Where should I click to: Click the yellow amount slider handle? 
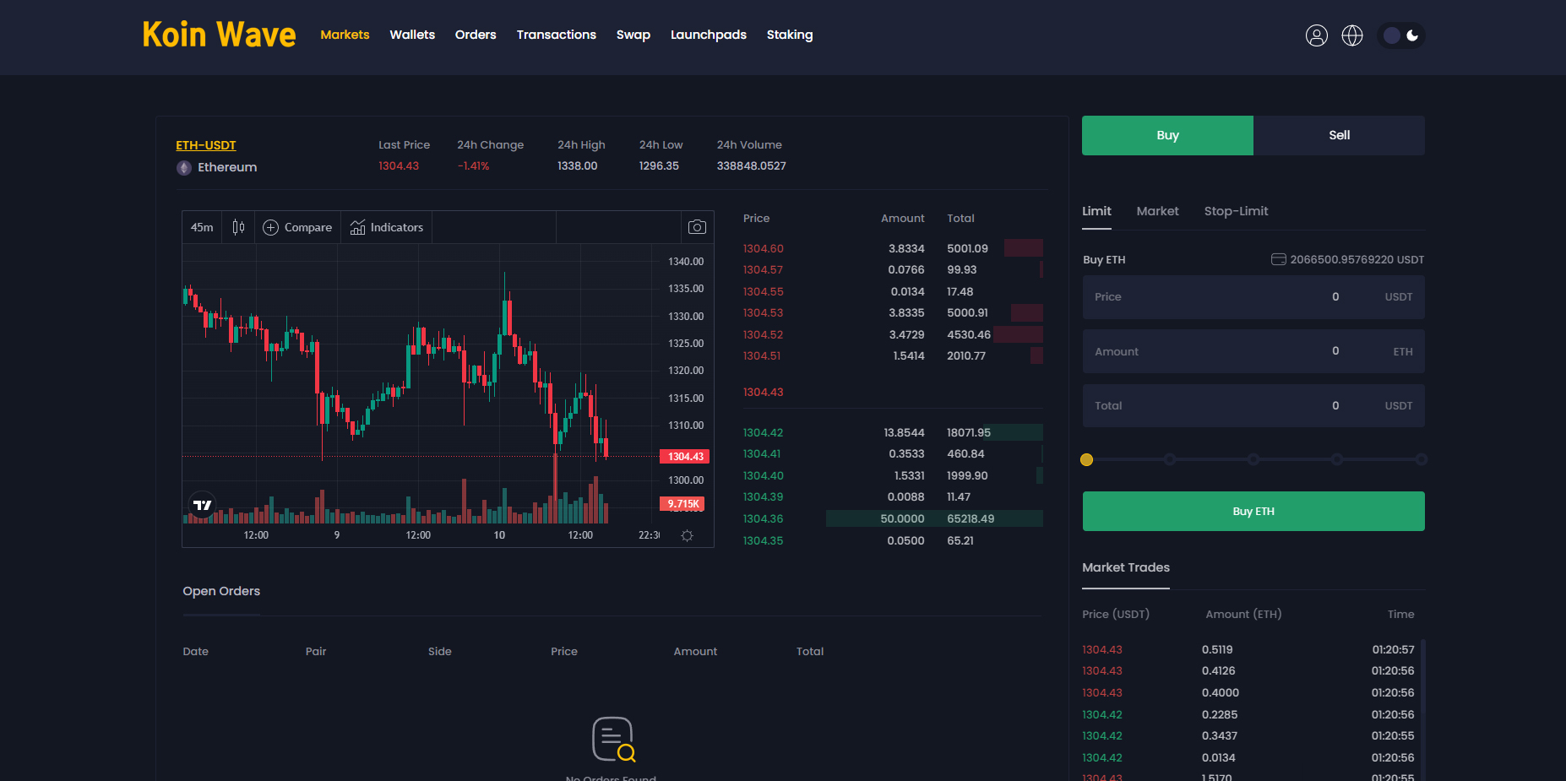point(1086,459)
